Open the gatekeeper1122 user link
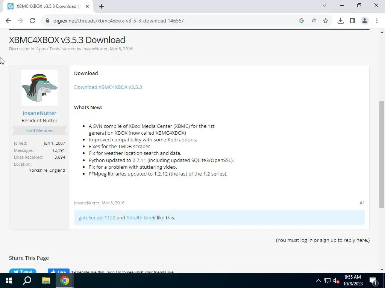This screenshot has height=288, width=385. tap(97, 218)
